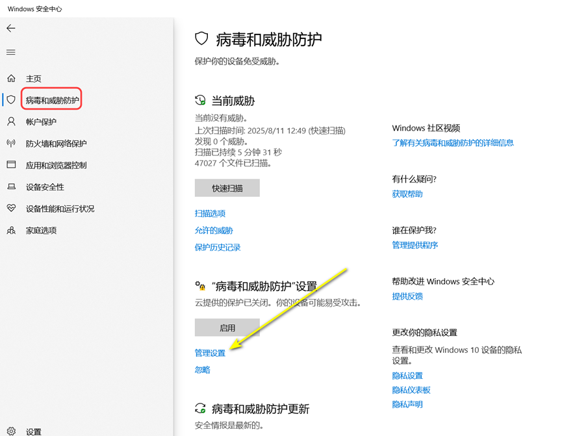
Task: Click the 获取帮助 link
Action: coord(407,194)
